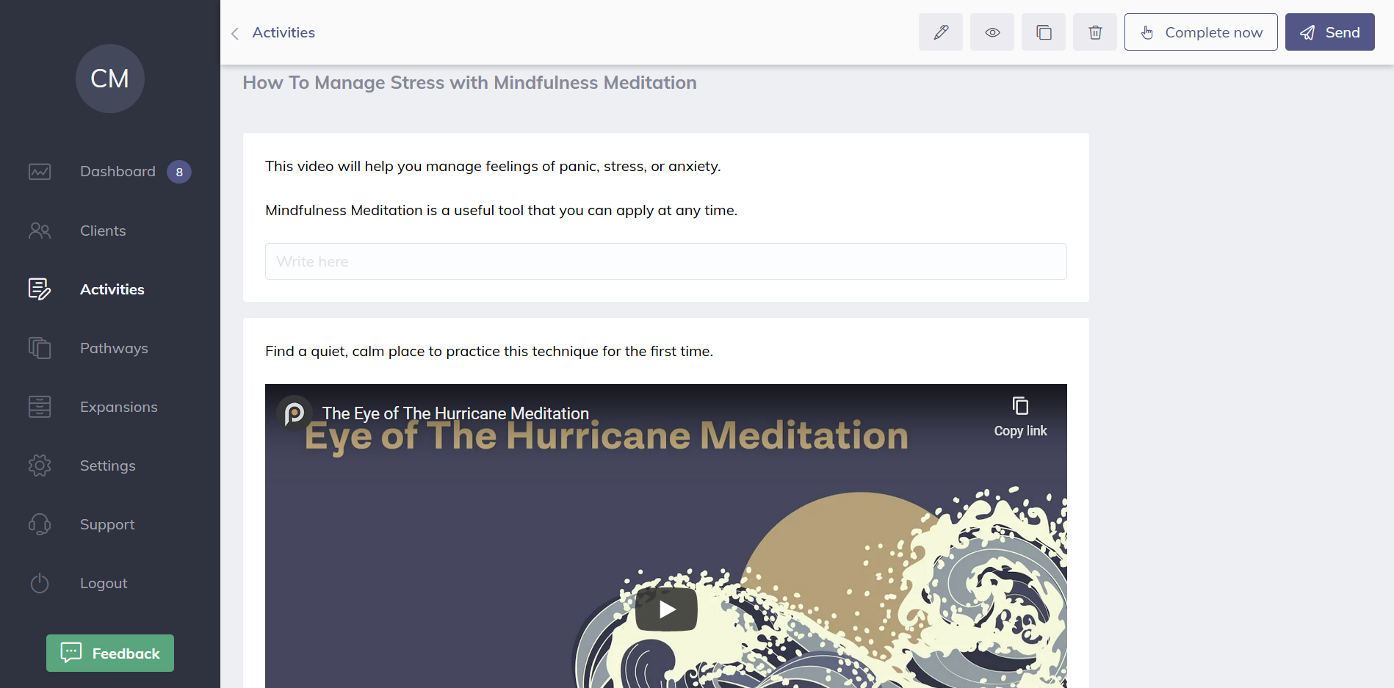Screen dimensions: 1394x688
Task: Select Activities in the sidebar
Action: (112, 289)
